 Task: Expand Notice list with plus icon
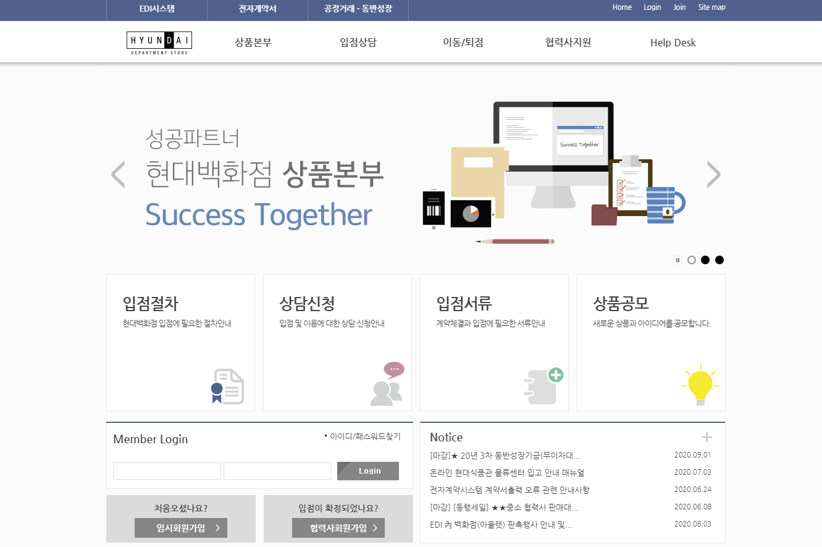point(707,437)
